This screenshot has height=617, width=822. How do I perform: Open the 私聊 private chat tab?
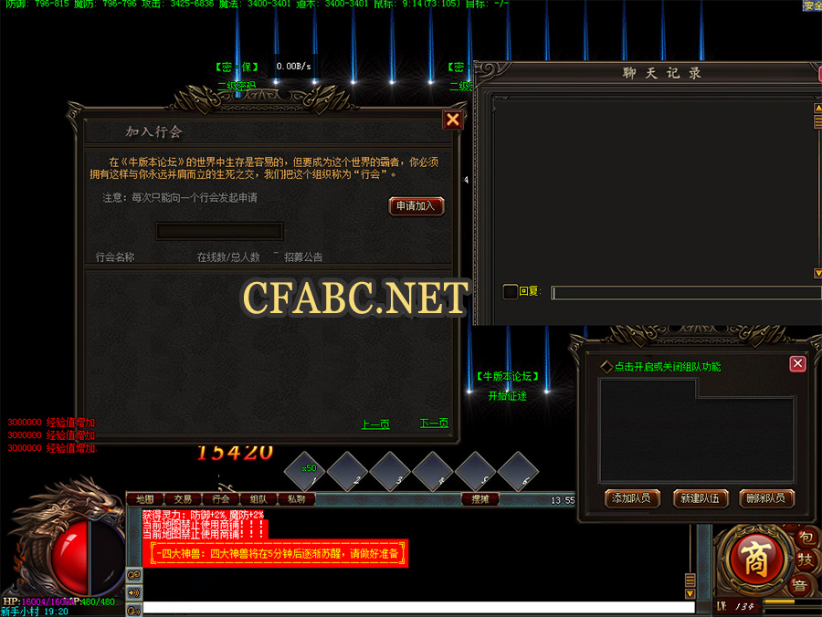point(296,499)
